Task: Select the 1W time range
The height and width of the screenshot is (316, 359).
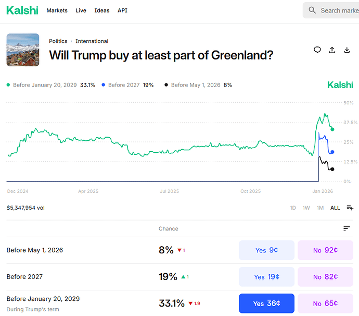Action: [306, 208]
